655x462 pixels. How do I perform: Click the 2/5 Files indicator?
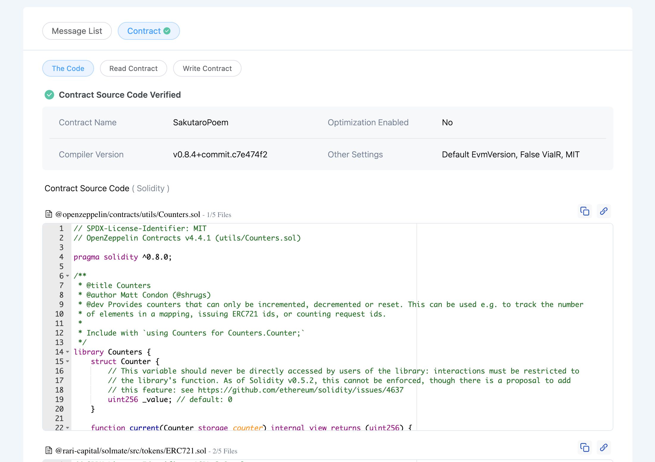pyautogui.click(x=225, y=451)
